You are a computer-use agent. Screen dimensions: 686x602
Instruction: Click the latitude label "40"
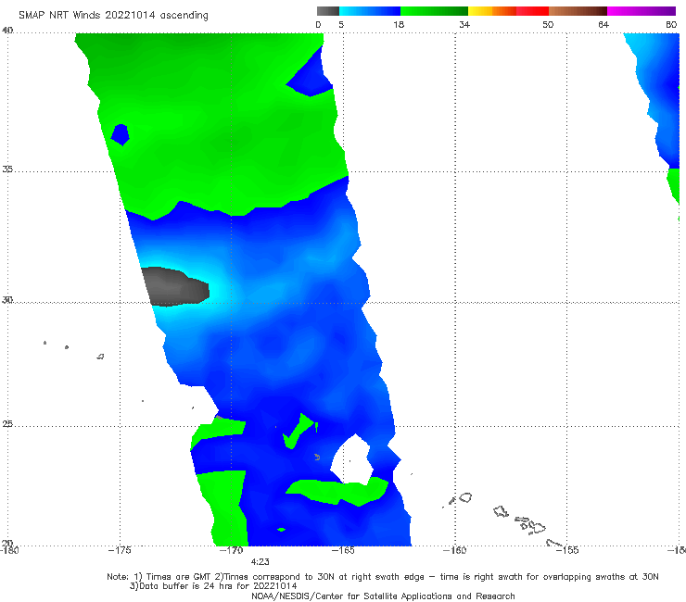pyautogui.click(x=7, y=31)
